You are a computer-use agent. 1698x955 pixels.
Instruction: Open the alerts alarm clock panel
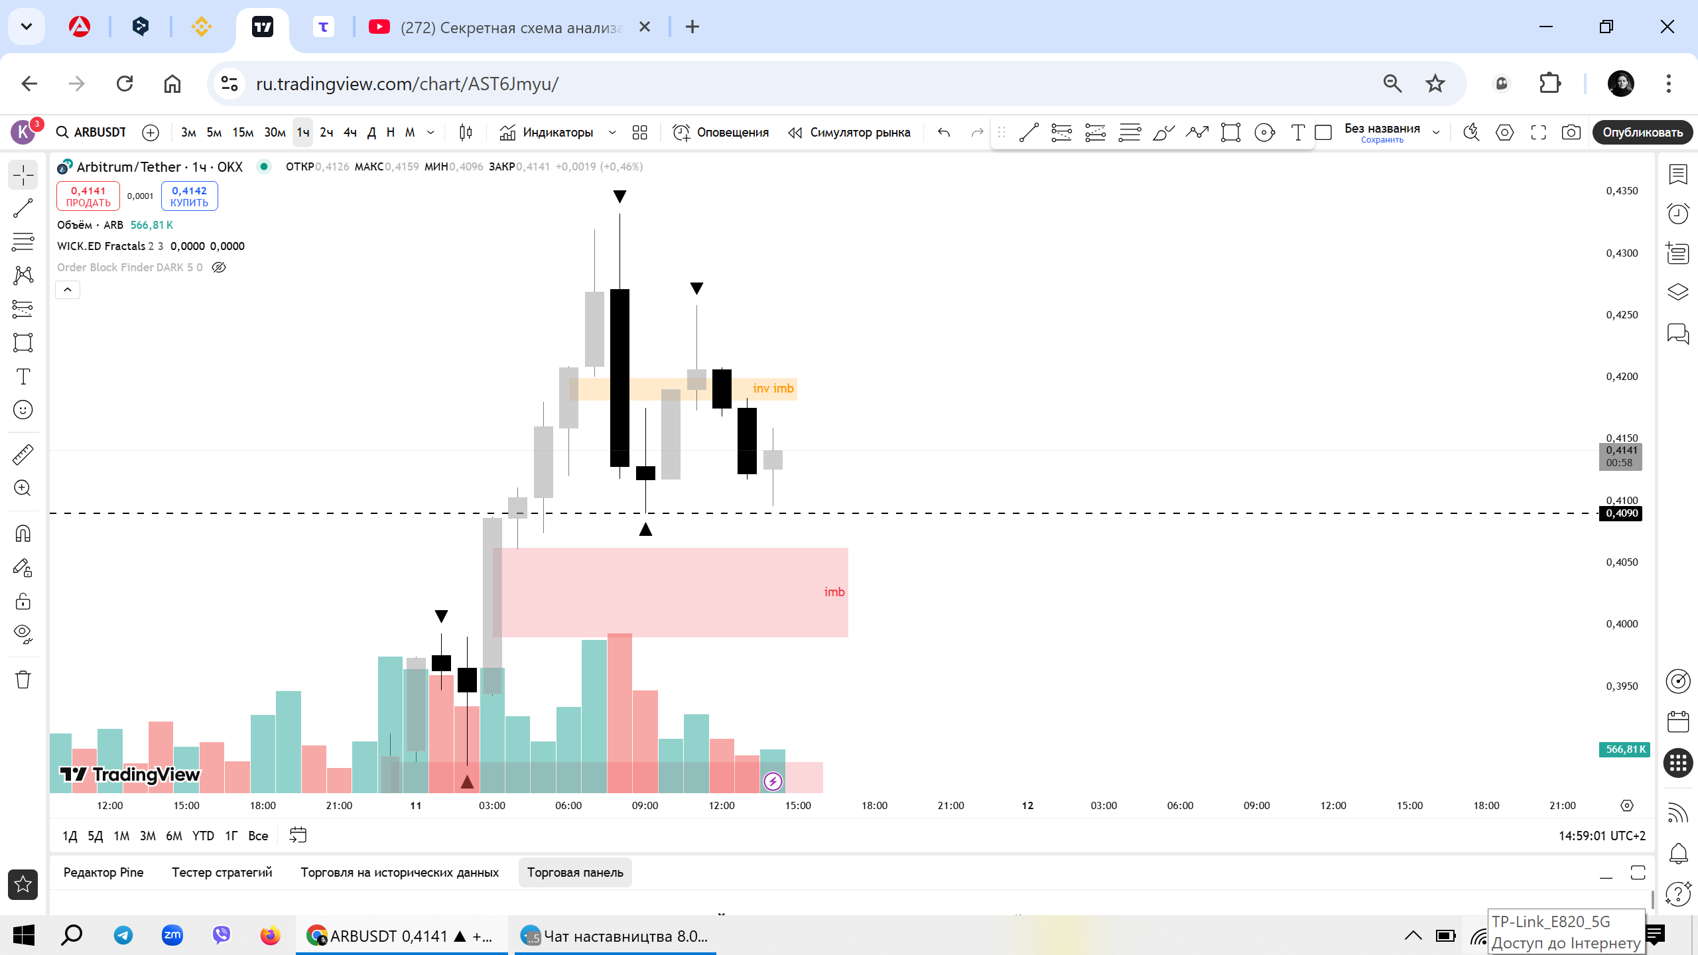[1678, 214]
